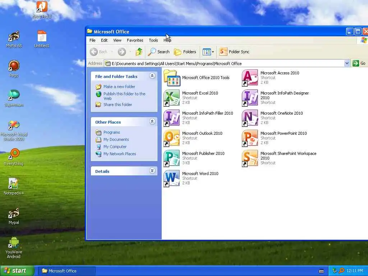Click the Windows Start button
This screenshot has height=276, width=368.
pyautogui.click(x=17, y=271)
